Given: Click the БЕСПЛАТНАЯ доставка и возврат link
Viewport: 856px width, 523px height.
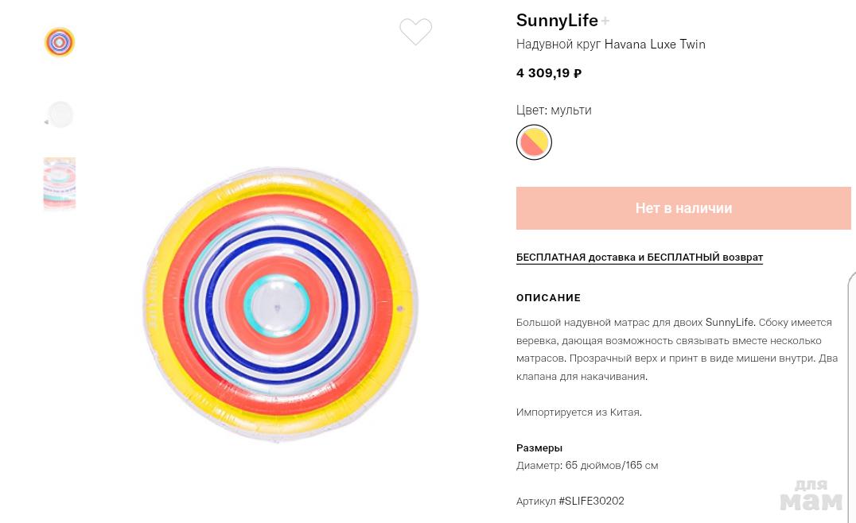Looking at the screenshot, I should (x=639, y=258).
